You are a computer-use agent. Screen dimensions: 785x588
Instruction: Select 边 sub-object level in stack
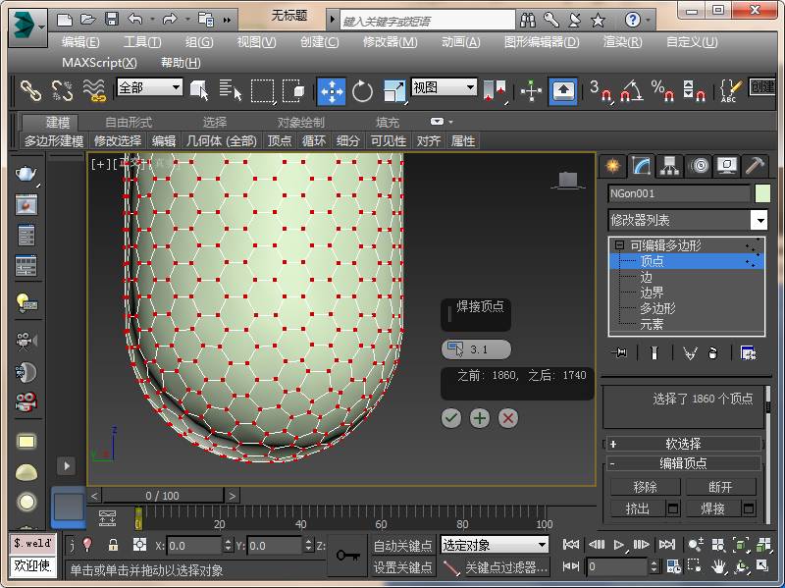point(646,277)
